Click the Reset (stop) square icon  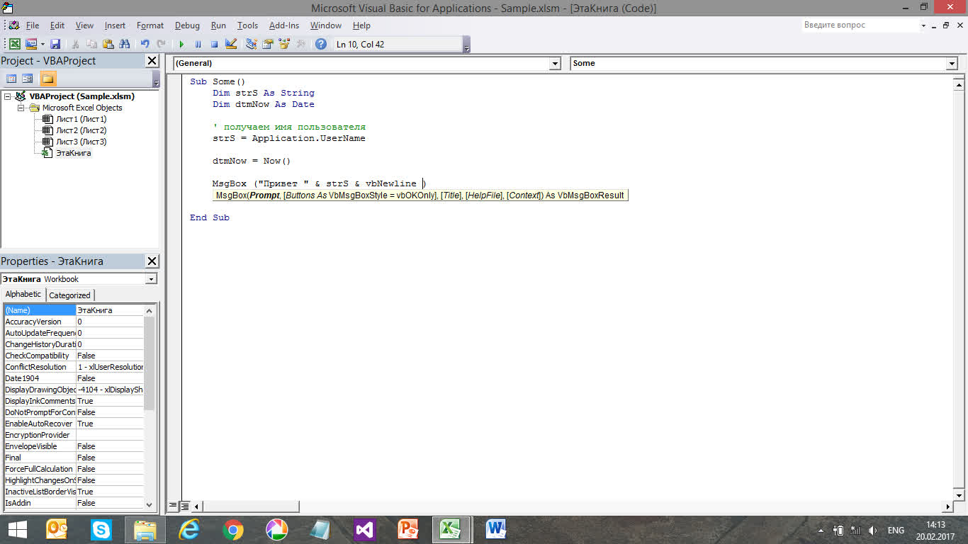pyautogui.click(x=214, y=44)
